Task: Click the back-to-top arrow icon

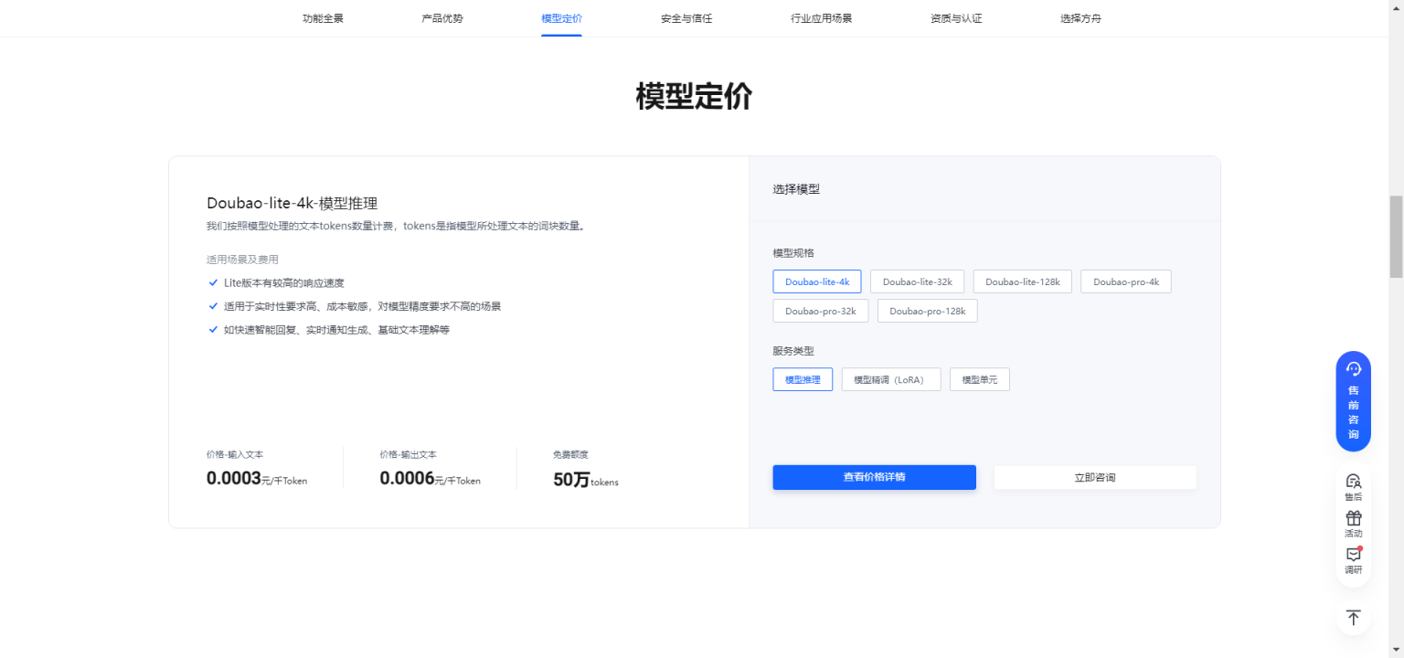Action: (x=1353, y=618)
